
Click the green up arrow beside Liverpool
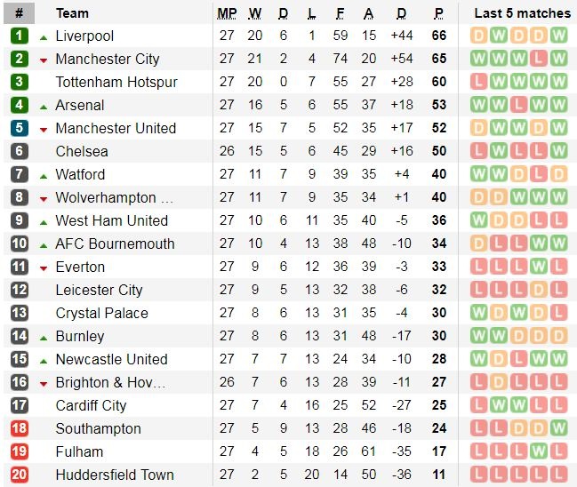click(44, 36)
